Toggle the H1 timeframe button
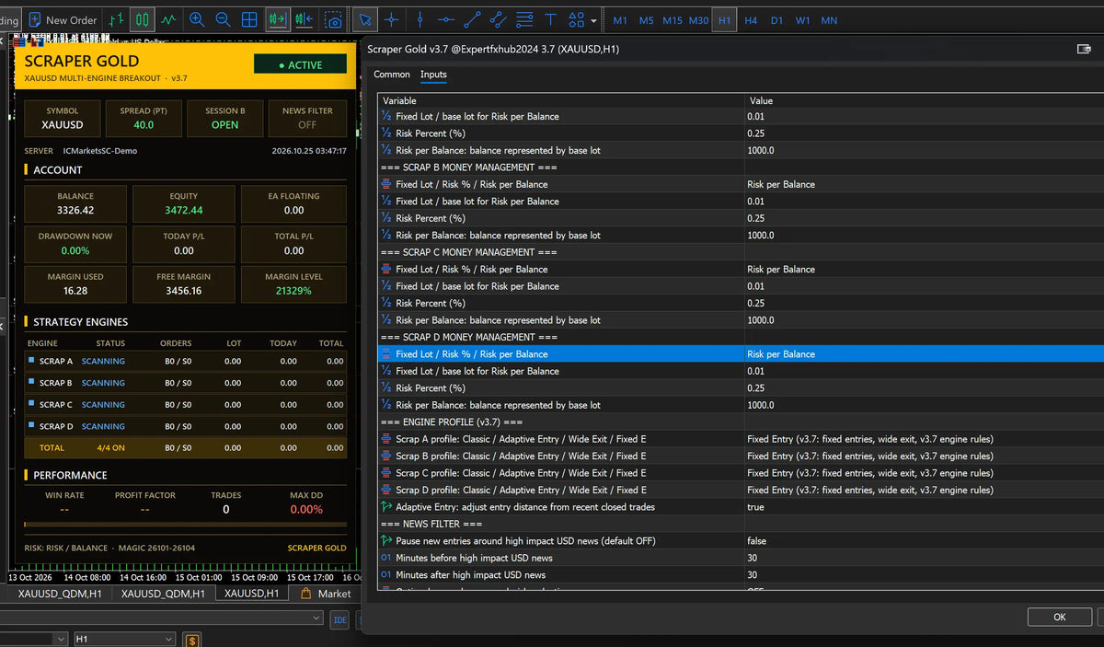 (x=724, y=19)
